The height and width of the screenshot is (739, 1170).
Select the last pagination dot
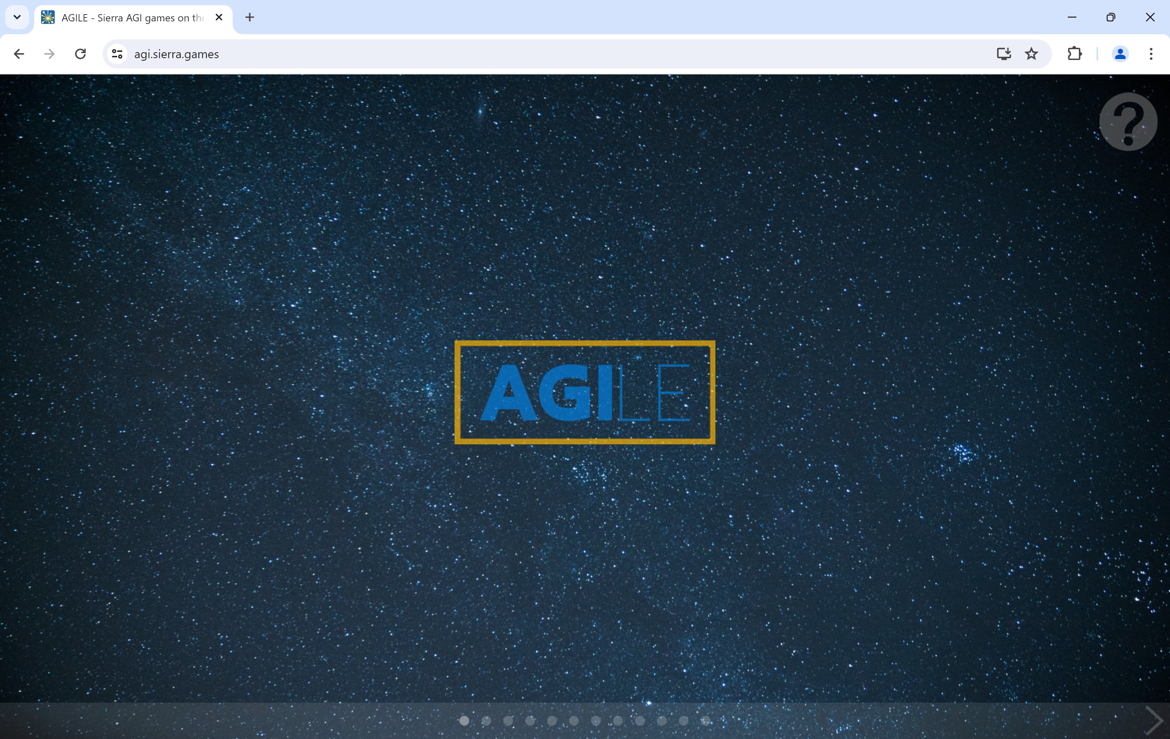706,721
